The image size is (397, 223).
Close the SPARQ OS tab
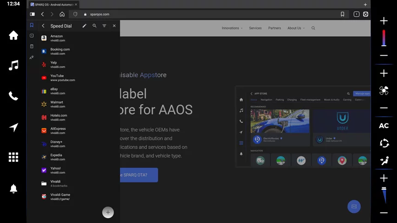76,5
